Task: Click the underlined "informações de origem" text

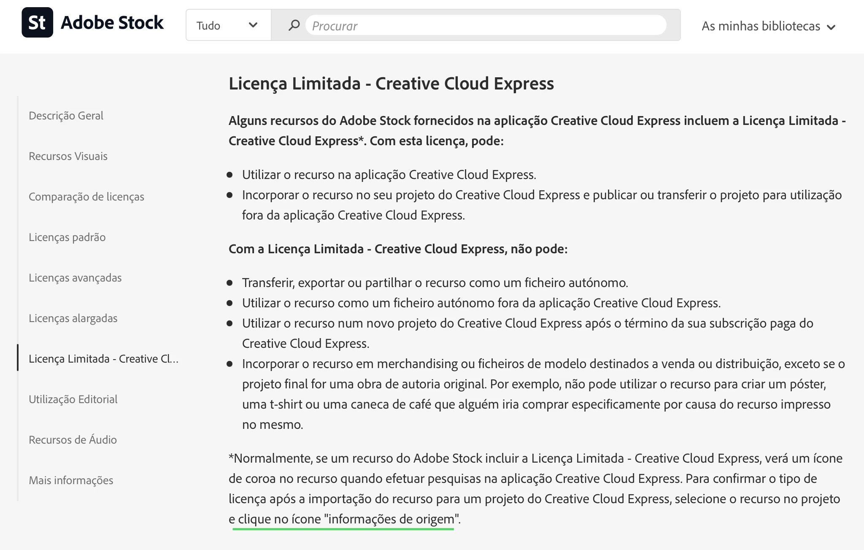Action: pyautogui.click(x=391, y=519)
